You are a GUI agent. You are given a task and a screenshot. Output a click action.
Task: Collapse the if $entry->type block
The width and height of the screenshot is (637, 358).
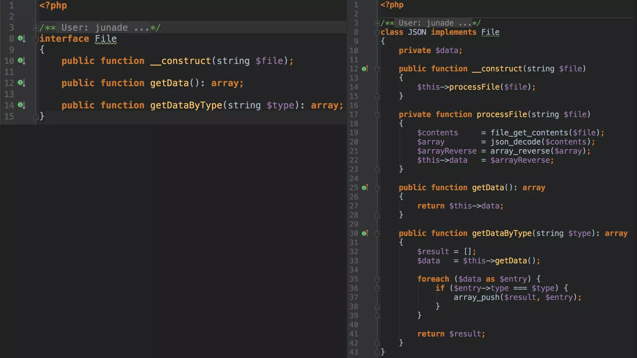pos(377,288)
